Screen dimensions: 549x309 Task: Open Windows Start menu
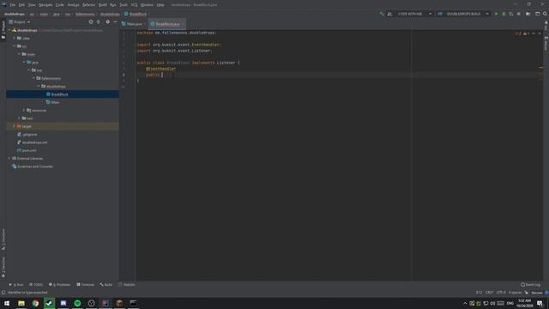coord(7,303)
